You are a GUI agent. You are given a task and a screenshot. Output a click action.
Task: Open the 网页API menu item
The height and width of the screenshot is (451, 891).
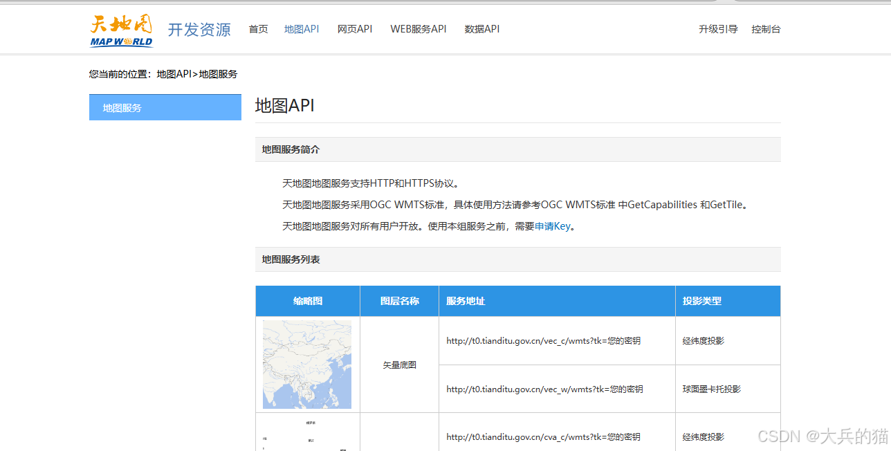point(355,29)
